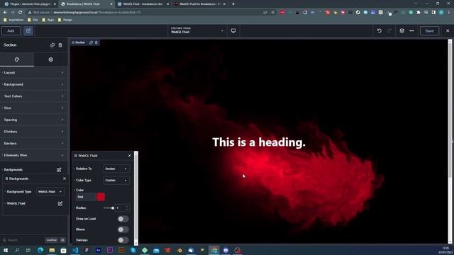Click the Color name field showing Red
The image size is (454, 255).
point(85,197)
